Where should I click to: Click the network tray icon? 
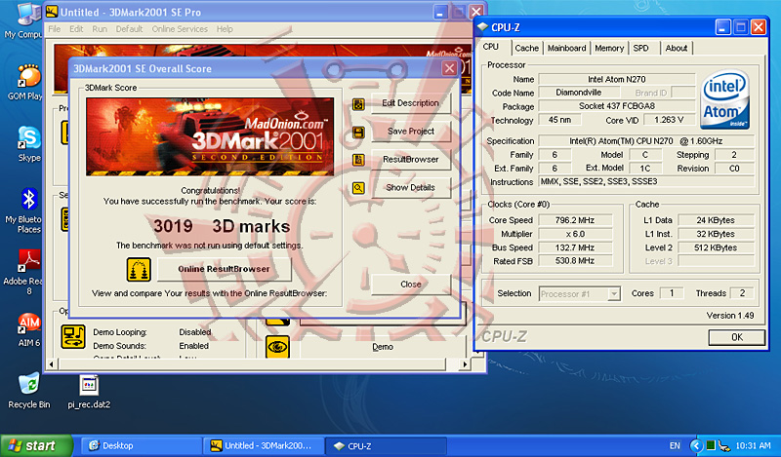pos(723,445)
